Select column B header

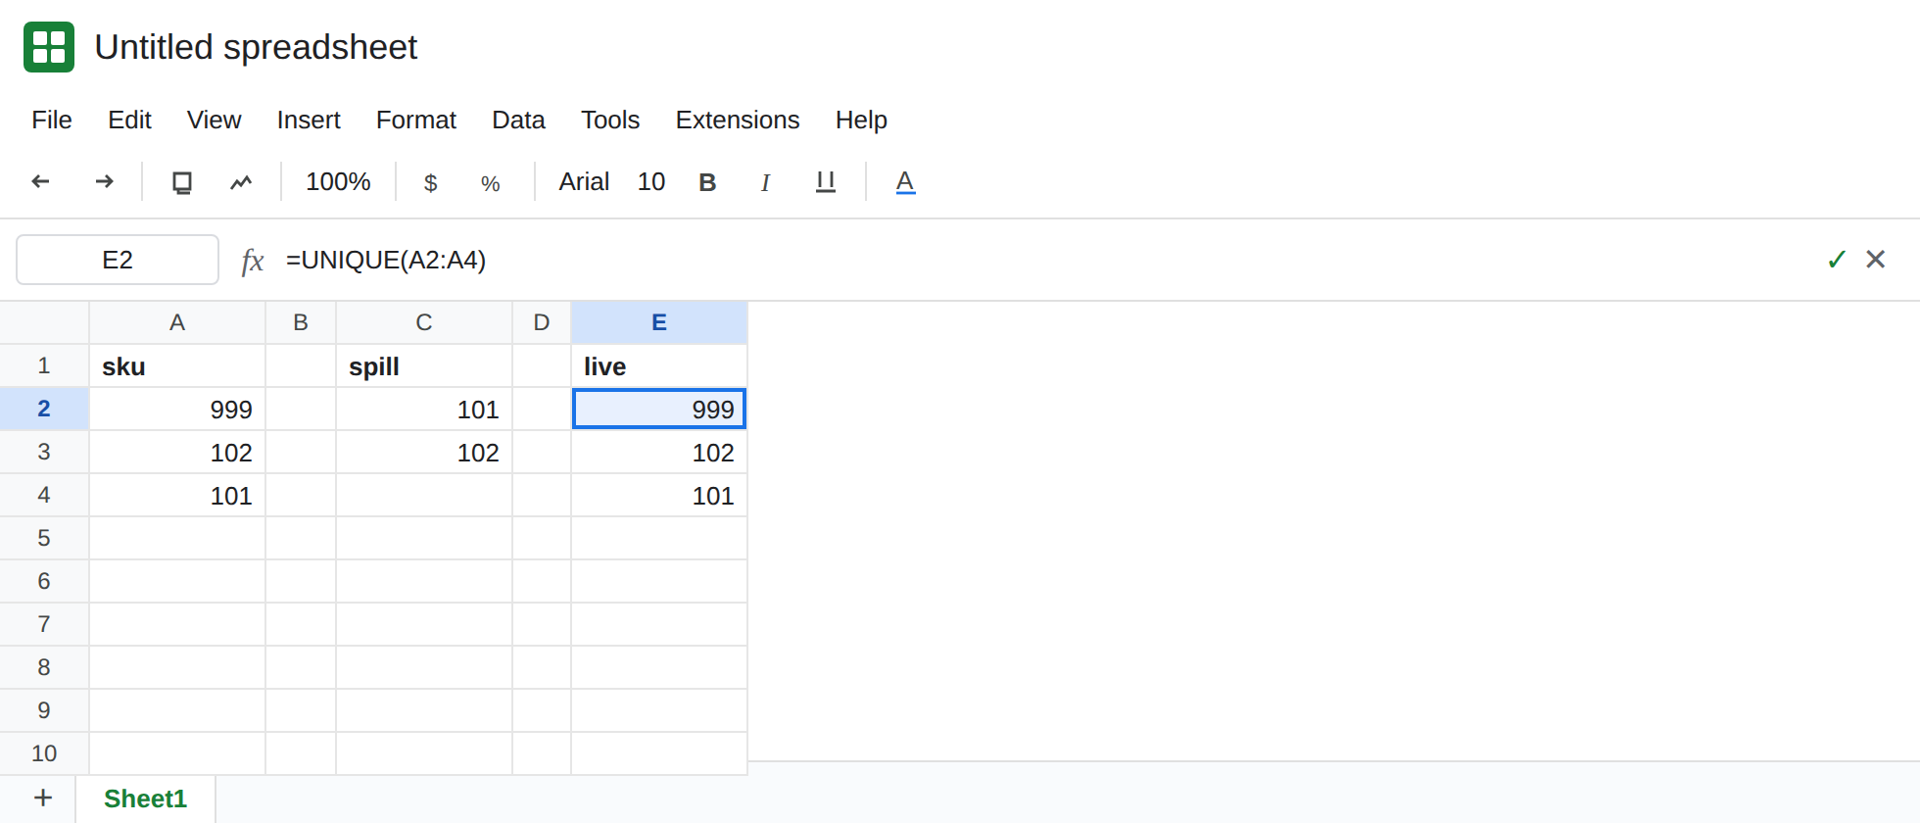point(301,322)
